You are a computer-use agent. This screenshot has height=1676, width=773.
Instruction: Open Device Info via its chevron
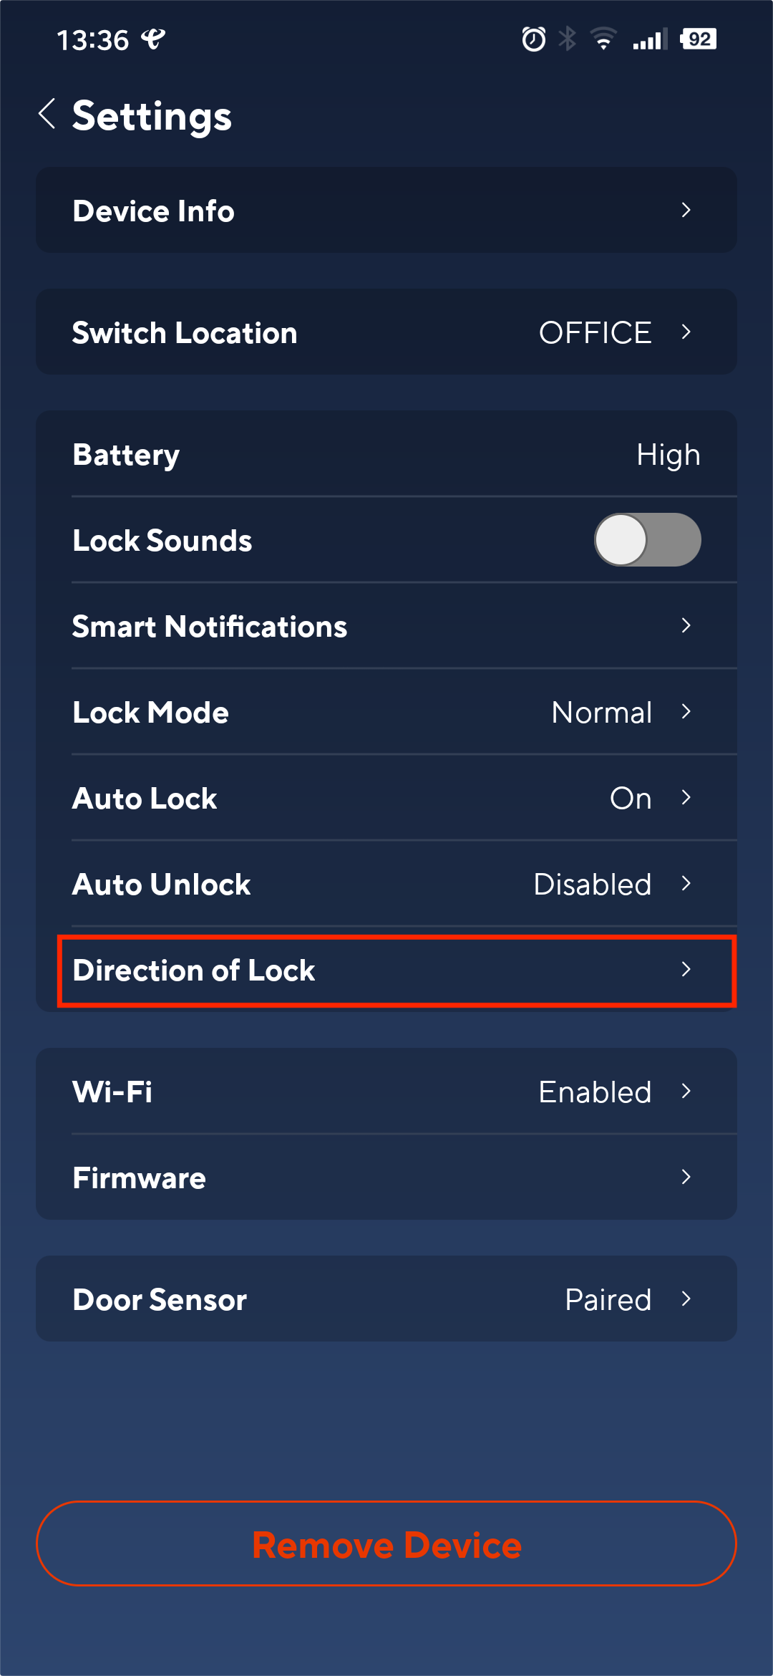[686, 210]
